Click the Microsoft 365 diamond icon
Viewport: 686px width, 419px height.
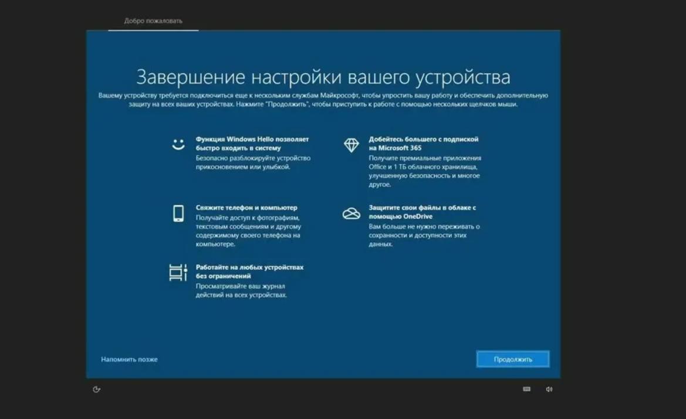point(352,145)
